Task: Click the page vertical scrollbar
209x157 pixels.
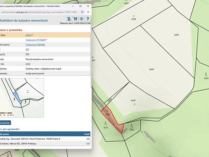Action: point(91,53)
